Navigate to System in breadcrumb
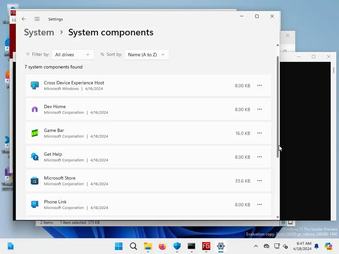Image resolution: width=339 pixels, height=254 pixels. 39,32
